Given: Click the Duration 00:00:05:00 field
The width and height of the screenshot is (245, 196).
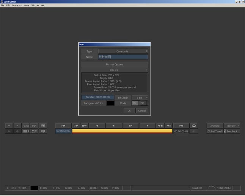Looking at the screenshot, I should click(x=97, y=97).
